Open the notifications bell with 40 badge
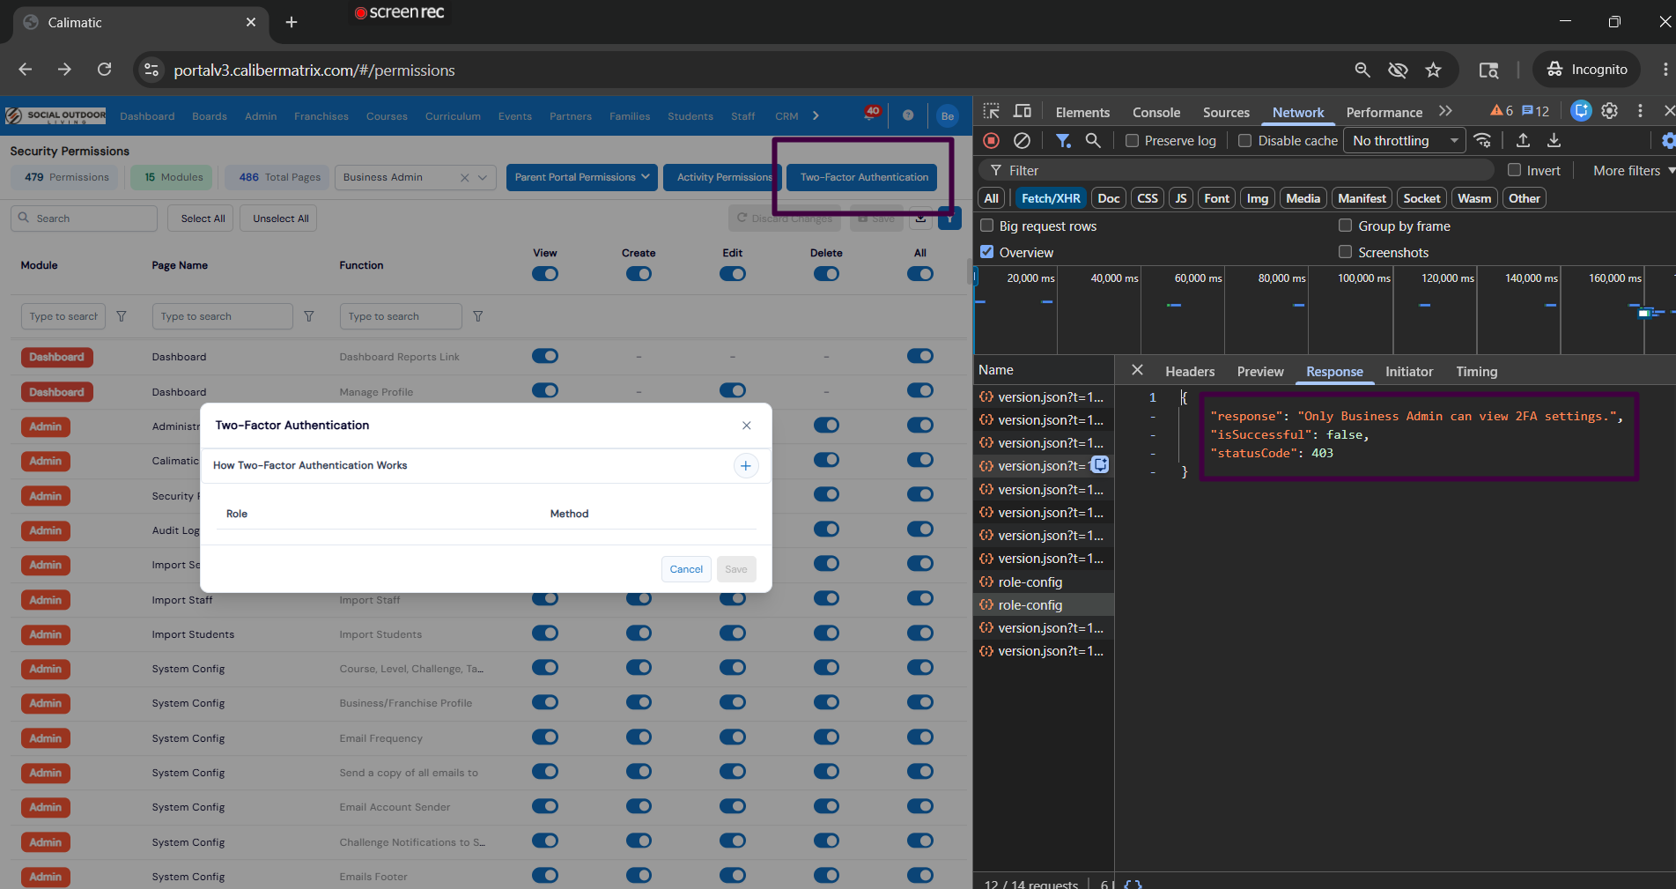The image size is (1676, 889). [x=870, y=115]
